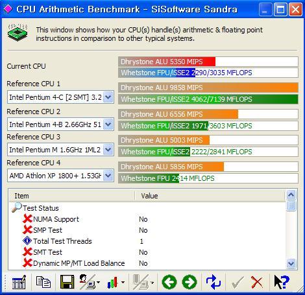This screenshot has height=295, width=305.
Task: Click the magnifier icon beside Test Status
Action: (x=17, y=207)
